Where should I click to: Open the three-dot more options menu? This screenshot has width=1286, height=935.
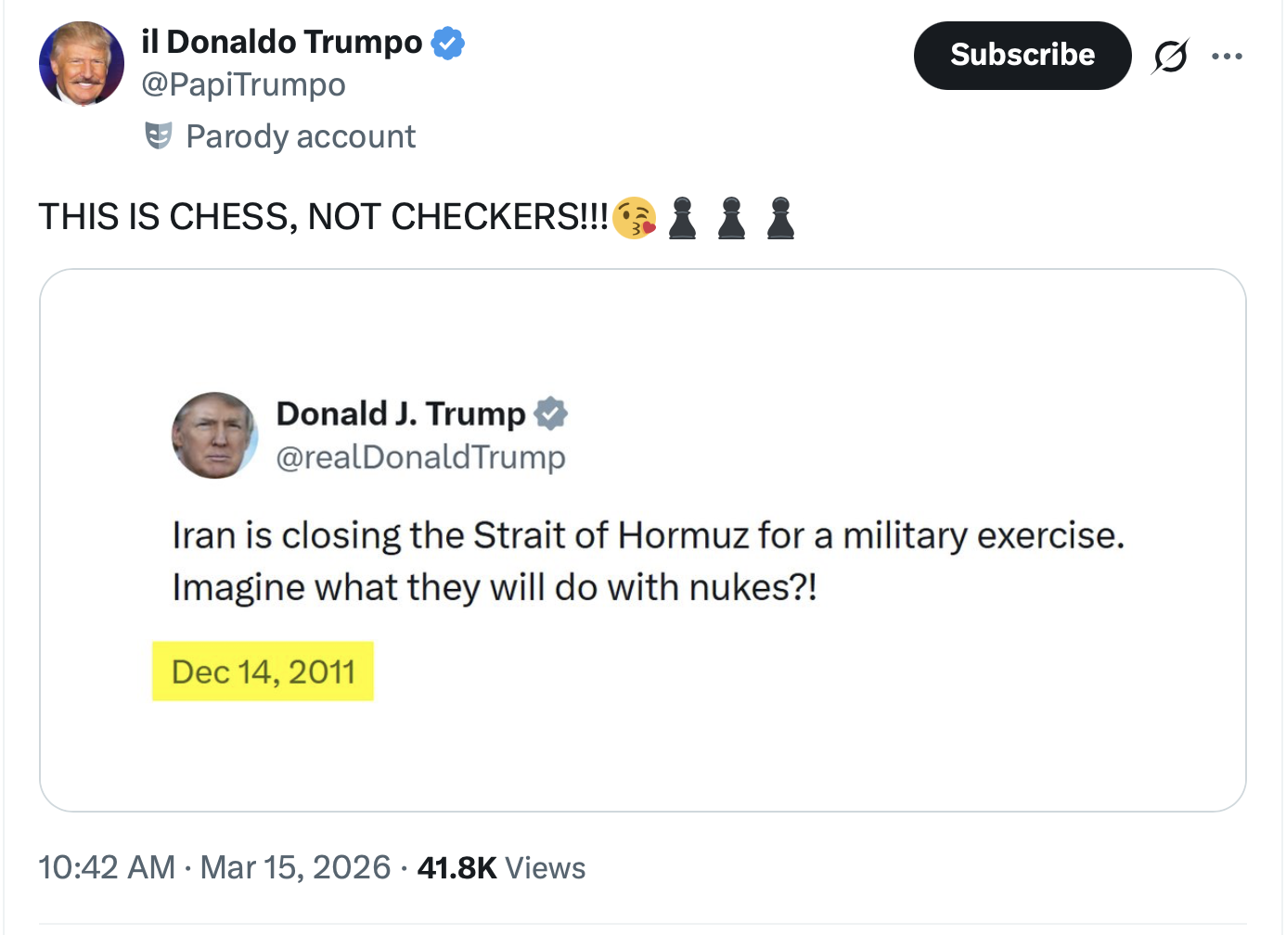click(x=1227, y=57)
